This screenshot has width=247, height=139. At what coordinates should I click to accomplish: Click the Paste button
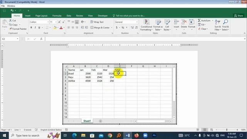[x=5, y=24]
